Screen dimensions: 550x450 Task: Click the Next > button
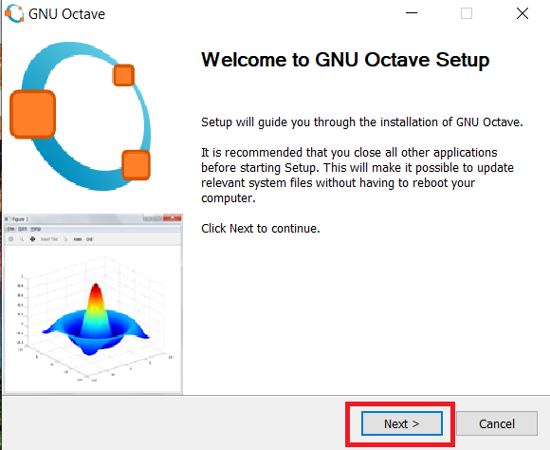coord(402,423)
